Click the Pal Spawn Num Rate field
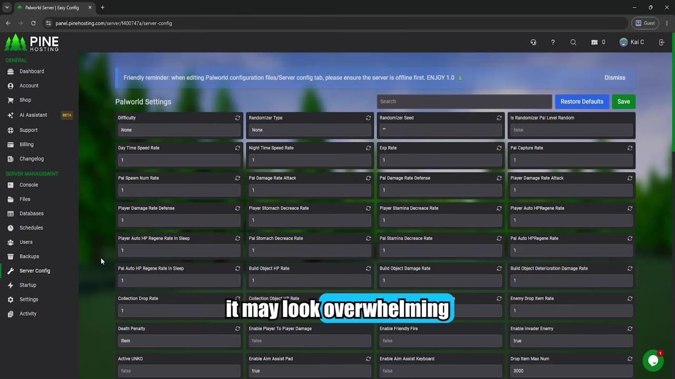Image resolution: width=675 pixels, height=379 pixels. click(179, 190)
